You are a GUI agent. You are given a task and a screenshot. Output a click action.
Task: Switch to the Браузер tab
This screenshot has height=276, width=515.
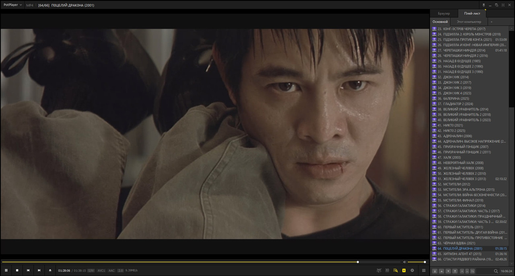click(444, 13)
